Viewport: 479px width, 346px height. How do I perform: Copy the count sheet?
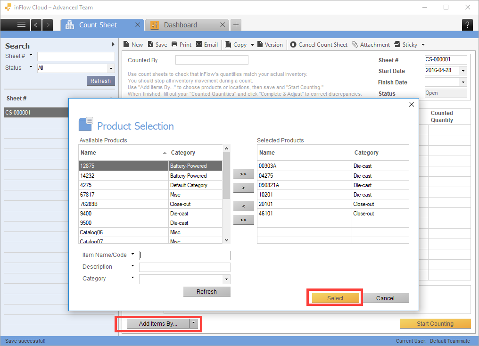(x=236, y=45)
